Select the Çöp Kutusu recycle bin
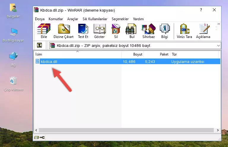This screenshot has width=228, height=147. 13,84
